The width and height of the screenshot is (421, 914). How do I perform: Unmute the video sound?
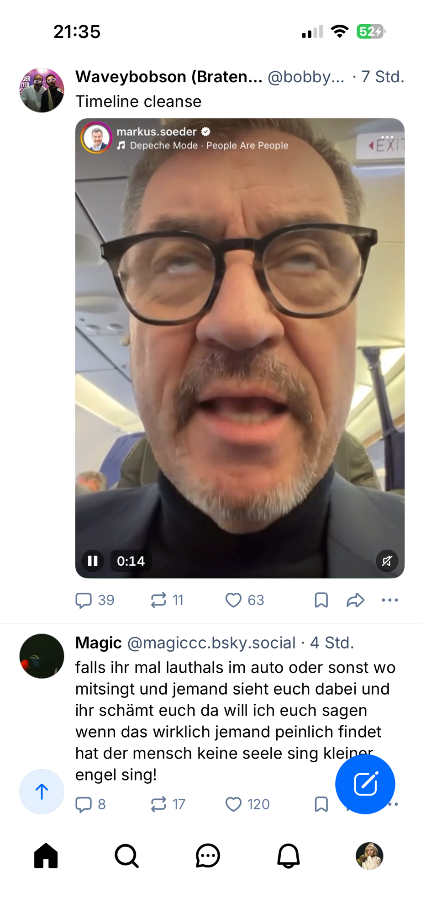click(387, 561)
